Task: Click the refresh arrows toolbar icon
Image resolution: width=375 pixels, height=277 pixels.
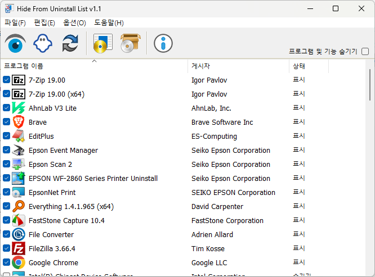Action: 70,43
